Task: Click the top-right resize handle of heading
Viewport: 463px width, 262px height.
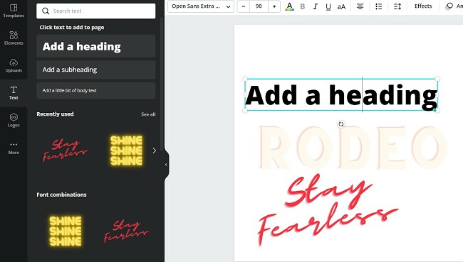Action: [437, 79]
